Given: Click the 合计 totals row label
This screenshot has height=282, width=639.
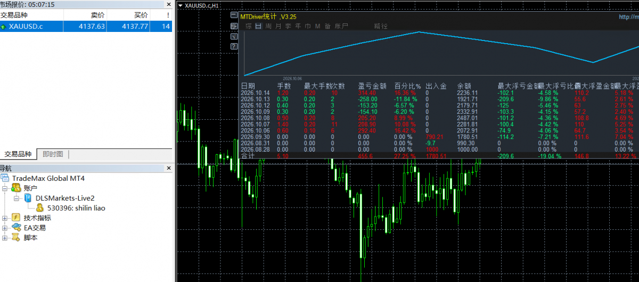Looking at the screenshot, I should coord(248,156).
